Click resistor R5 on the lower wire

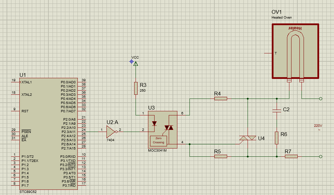point(220,156)
